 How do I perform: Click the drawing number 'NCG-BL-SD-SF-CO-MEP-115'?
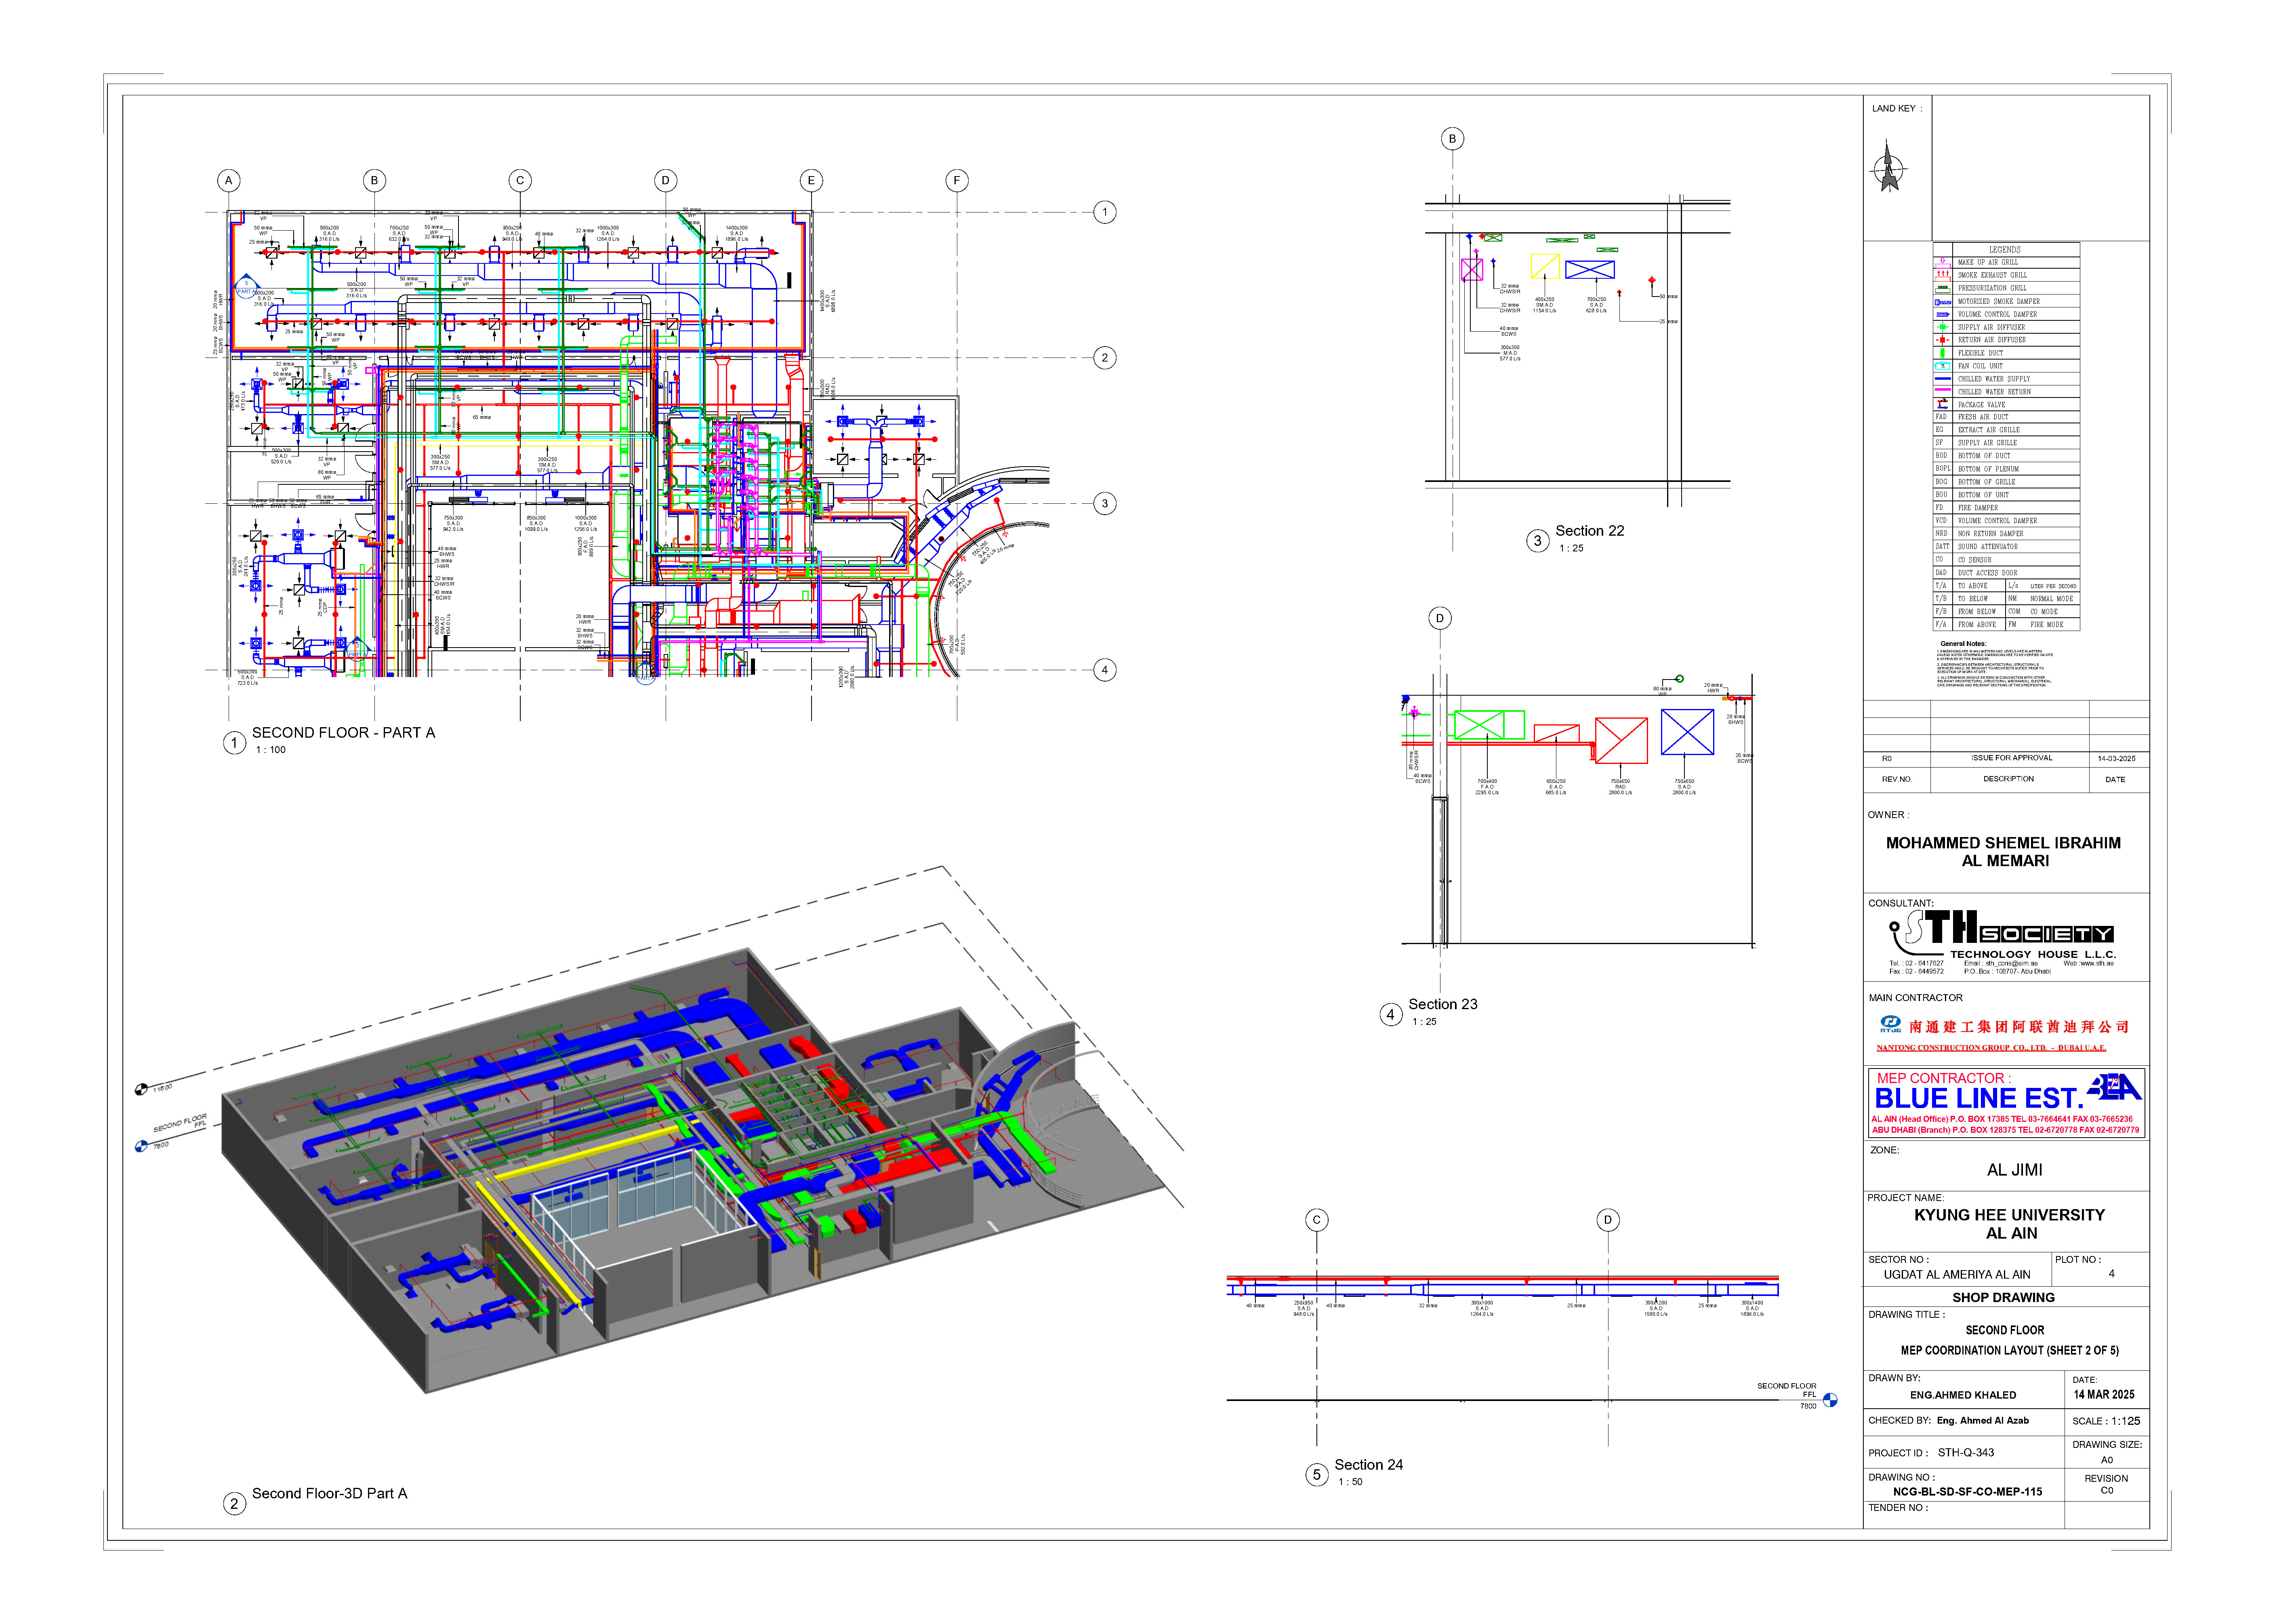(x=1967, y=1492)
